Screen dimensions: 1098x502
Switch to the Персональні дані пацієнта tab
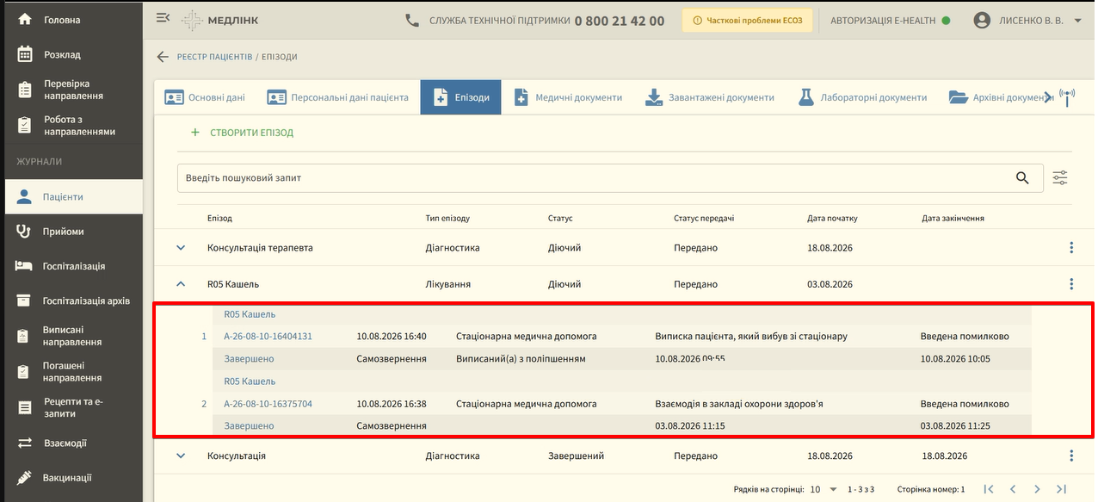[337, 97]
